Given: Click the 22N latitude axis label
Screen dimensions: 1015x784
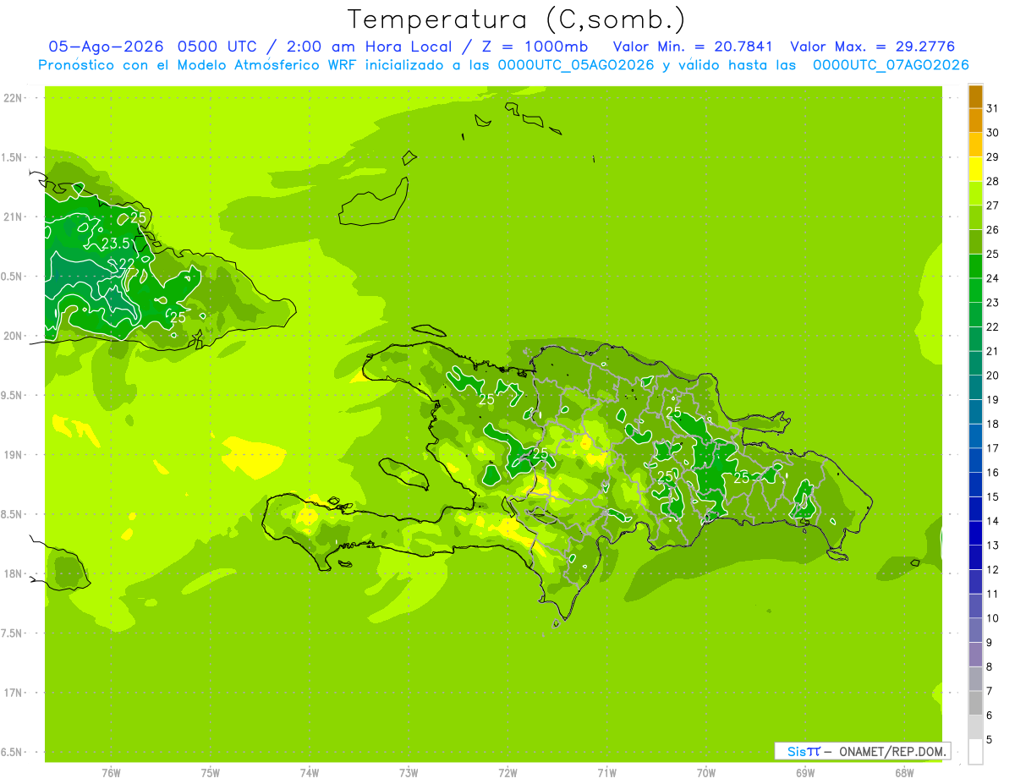Looking at the screenshot, I should click(x=14, y=98).
